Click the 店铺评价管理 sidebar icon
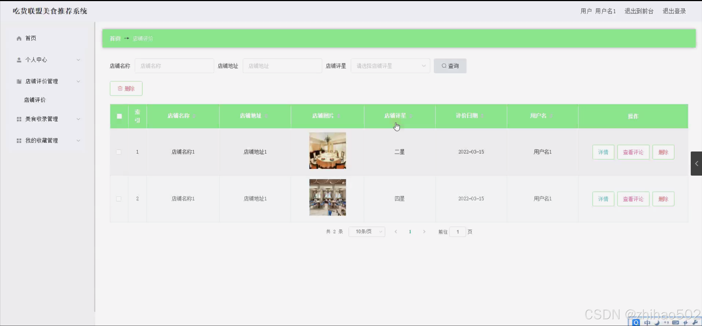 click(19, 81)
